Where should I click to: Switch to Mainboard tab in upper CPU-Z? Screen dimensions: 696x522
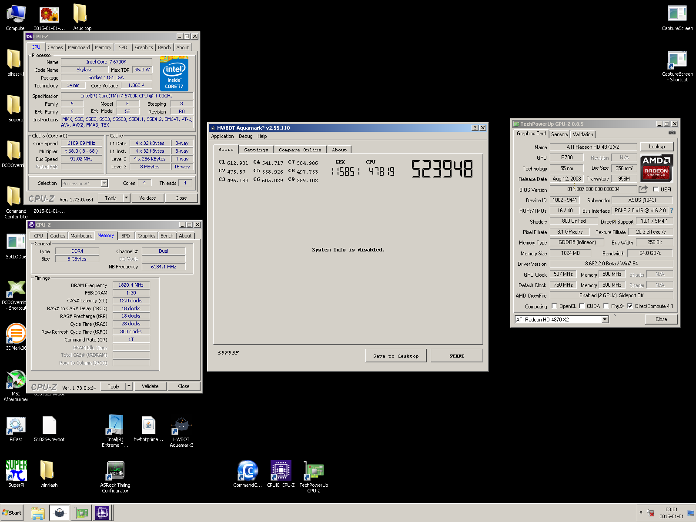(x=79, y=47)
